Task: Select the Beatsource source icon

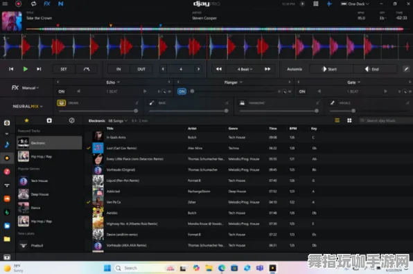Action: pyautogui.click(x=7, y=226)
